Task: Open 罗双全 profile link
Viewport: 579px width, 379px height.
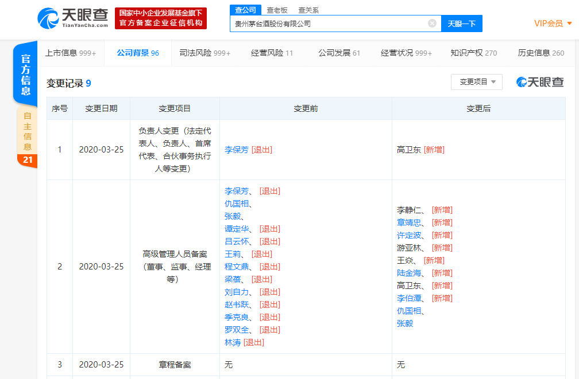Action: [236, 330]
